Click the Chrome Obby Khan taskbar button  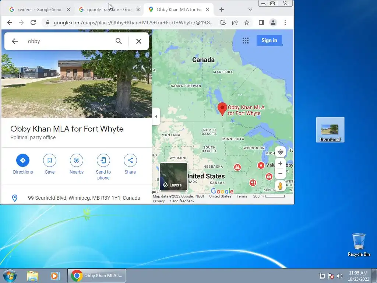(x=97, y=276)
